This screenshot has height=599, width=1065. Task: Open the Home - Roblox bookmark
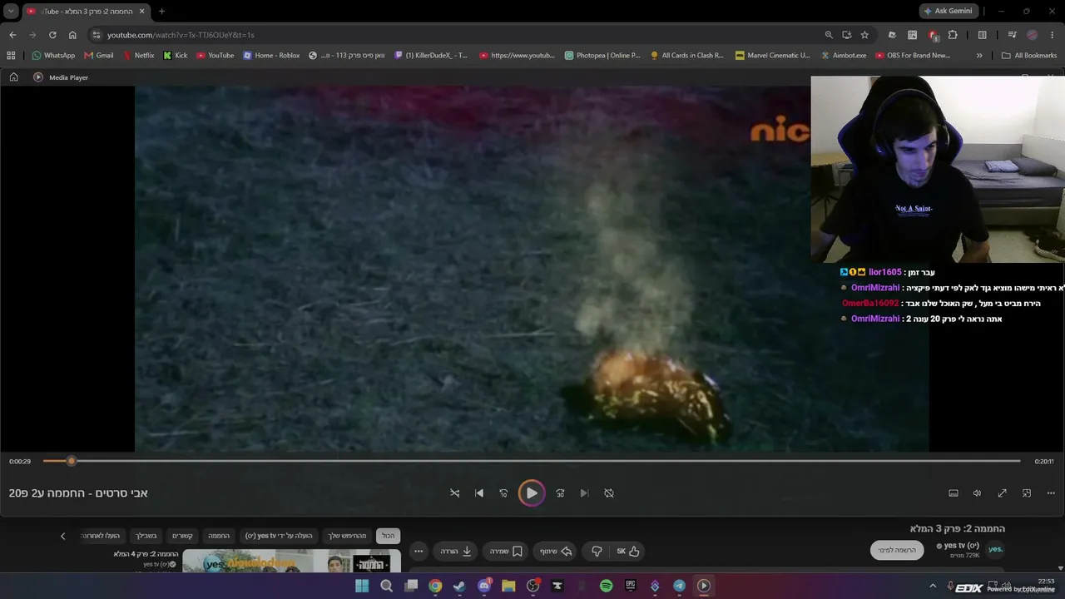(x=271, y=56)
